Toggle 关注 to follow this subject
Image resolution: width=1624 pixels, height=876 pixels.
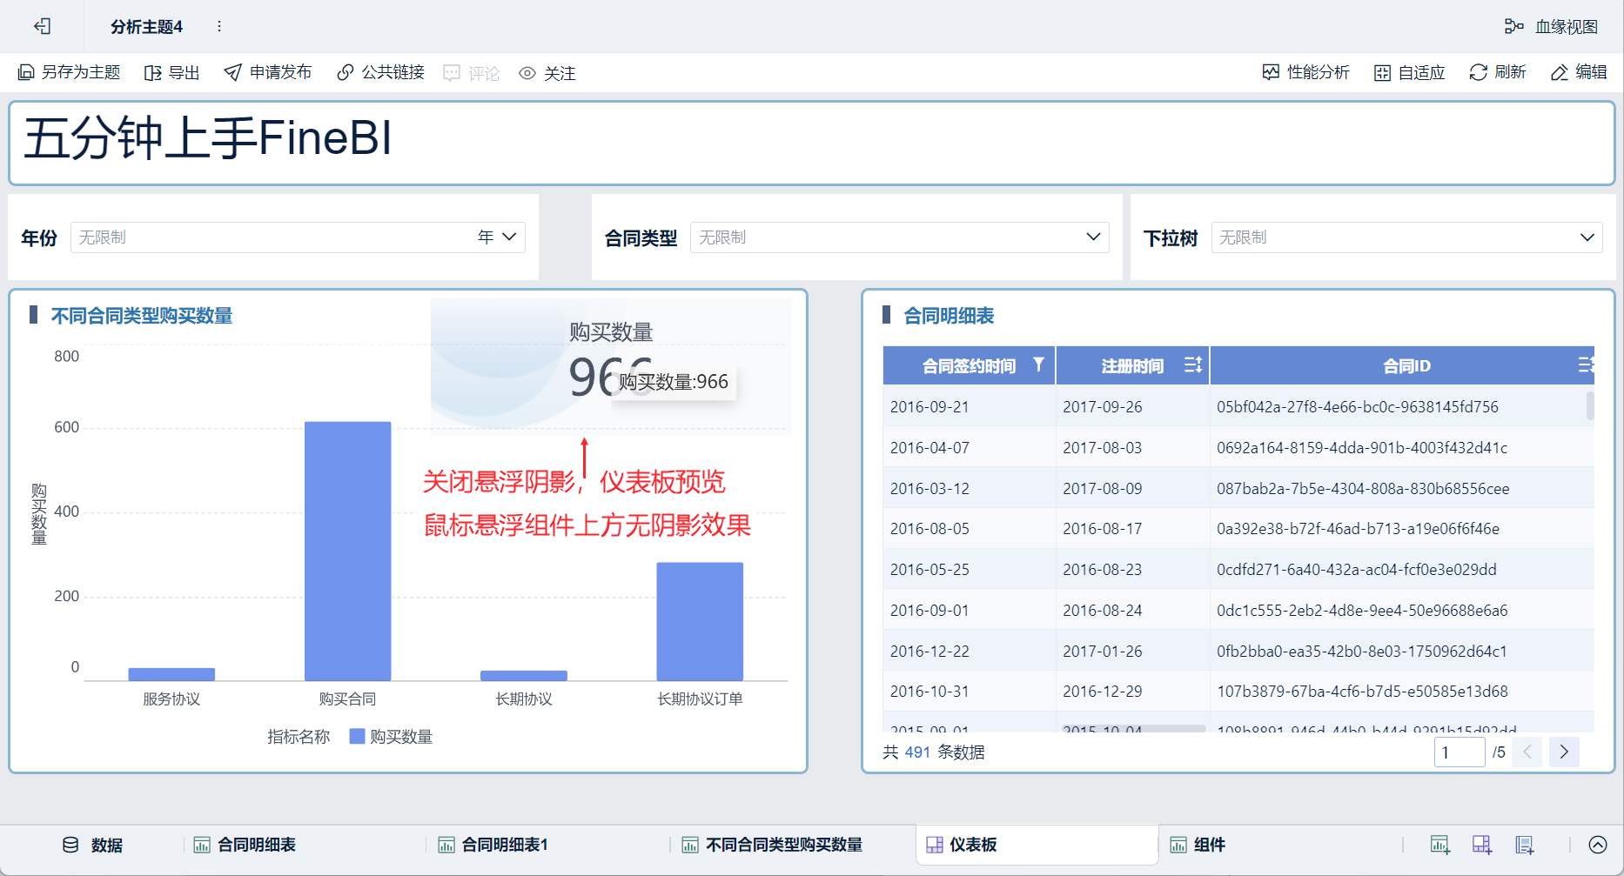[x=547, y=73]
